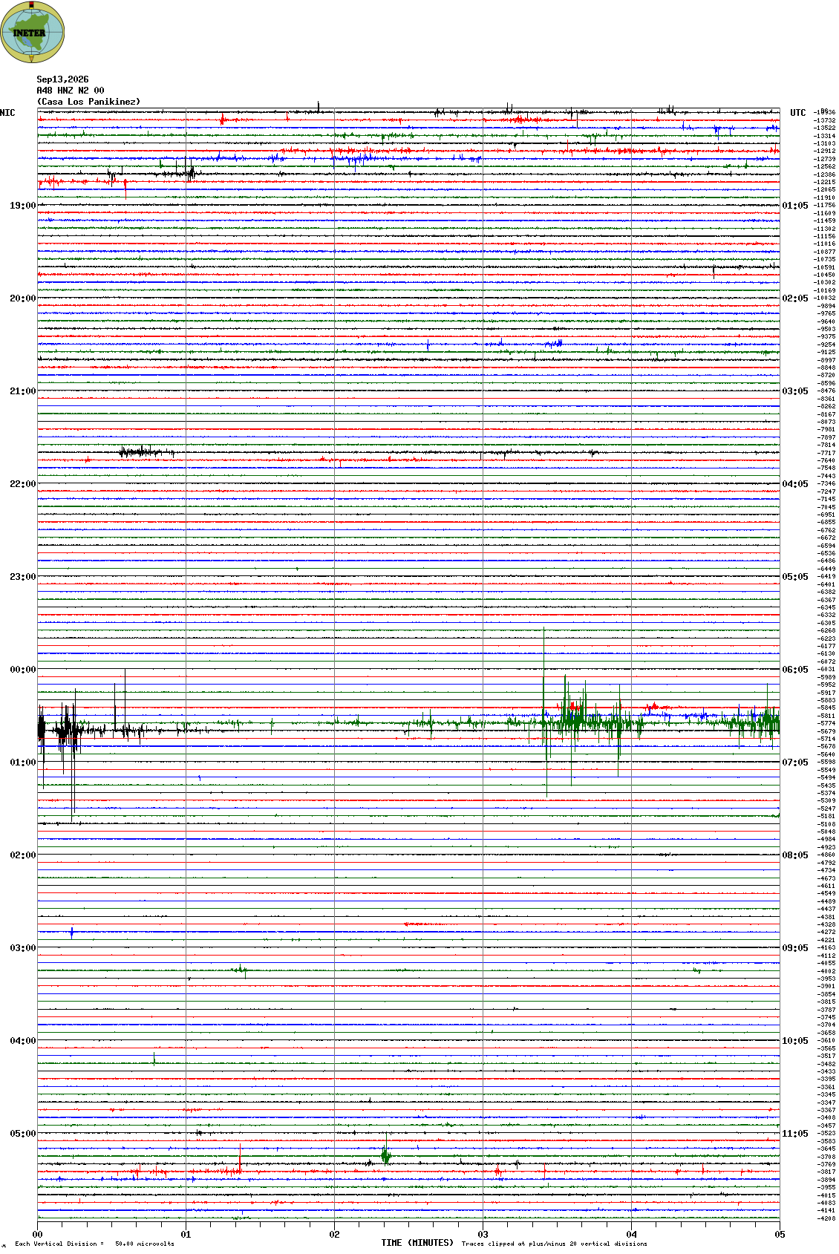This screenshot has width=839, height=1254.
Task: Click the Each Vertical Division scale note
Action: 94,1244
